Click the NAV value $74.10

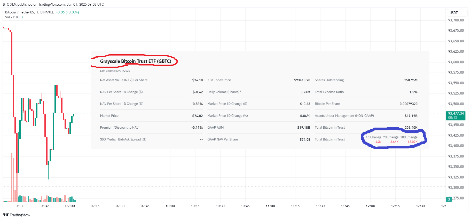198,80
